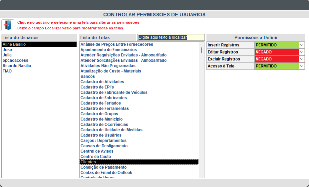Click the exit door icon

[8, 25]
